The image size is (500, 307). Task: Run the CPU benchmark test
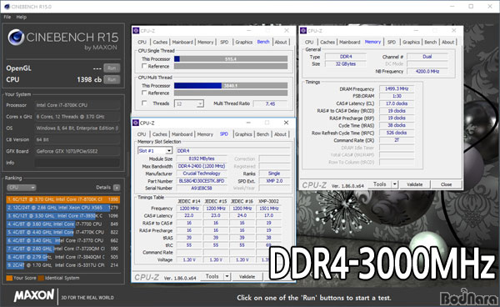112,79
